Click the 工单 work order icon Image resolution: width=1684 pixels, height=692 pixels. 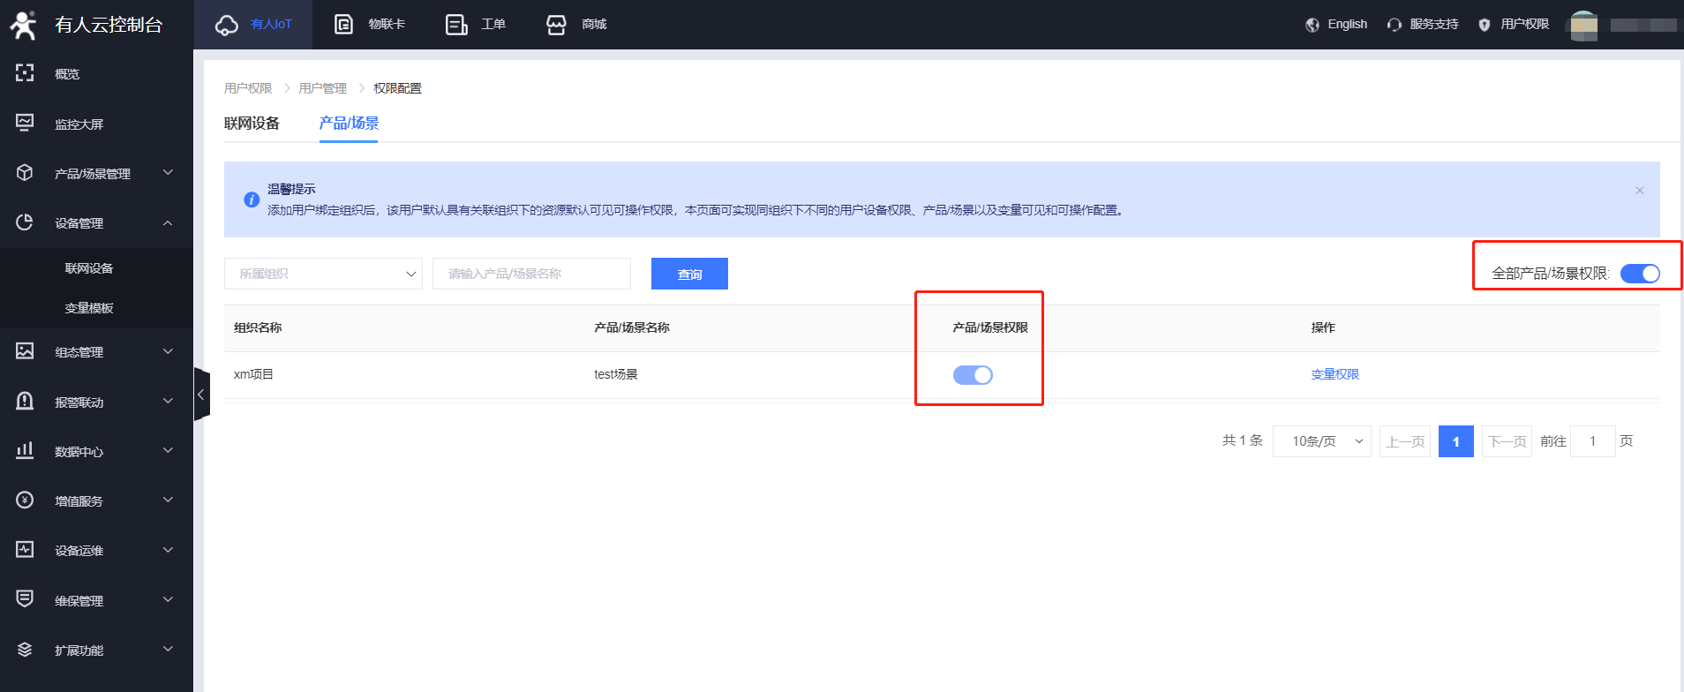pos(456,25)
